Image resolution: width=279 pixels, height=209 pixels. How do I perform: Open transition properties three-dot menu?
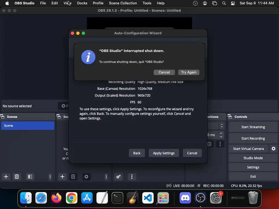point(220,144)
